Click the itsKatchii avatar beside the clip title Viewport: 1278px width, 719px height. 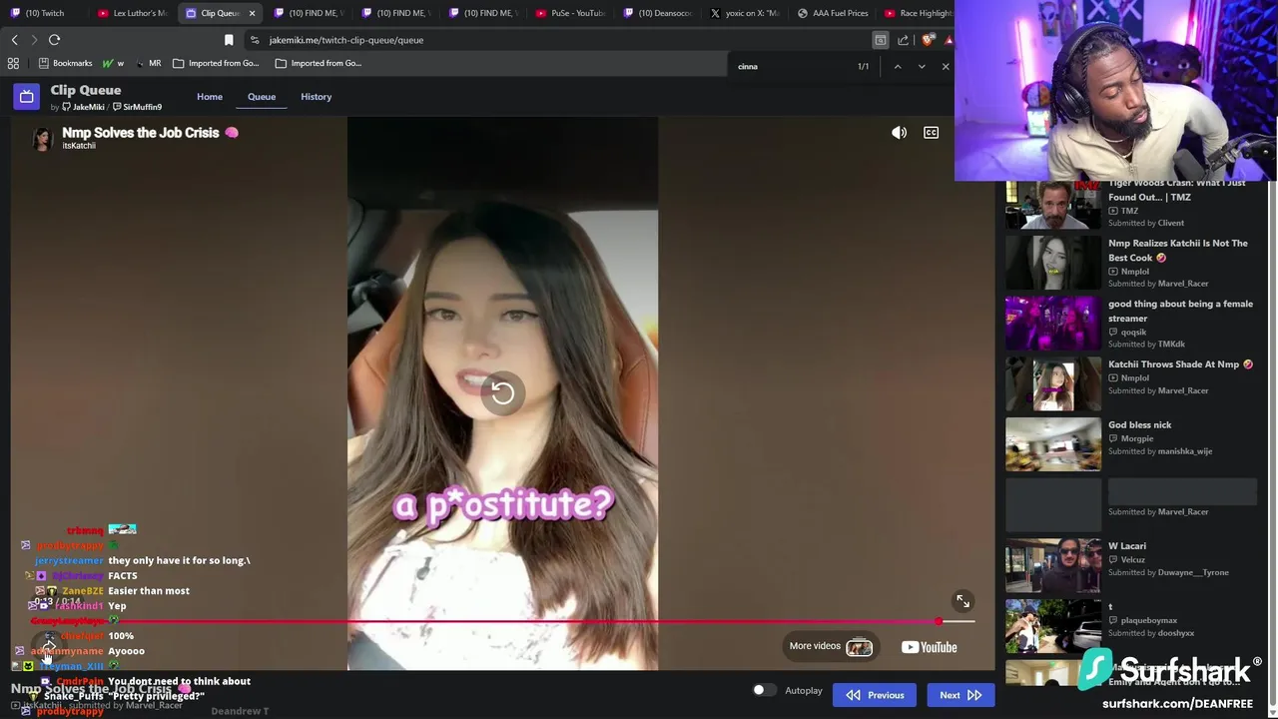click(42, 139)
